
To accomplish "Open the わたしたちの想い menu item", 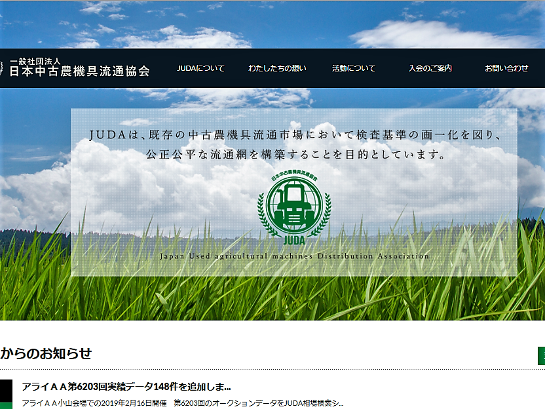I will pos(277,68).
